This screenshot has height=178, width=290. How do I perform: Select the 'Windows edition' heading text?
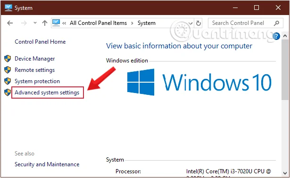point(127,61)
